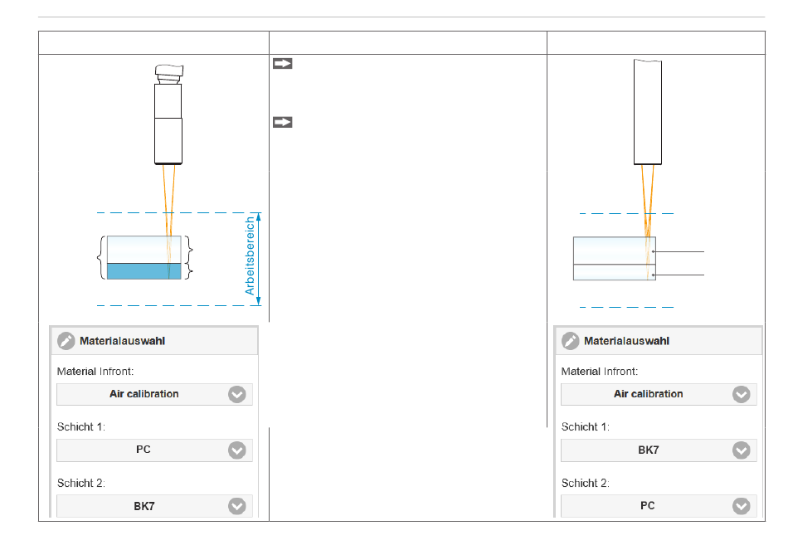Click 'Air calibration' value in left panel
Image resolution: width=788 pixels, height=545 pixels.
144,394
